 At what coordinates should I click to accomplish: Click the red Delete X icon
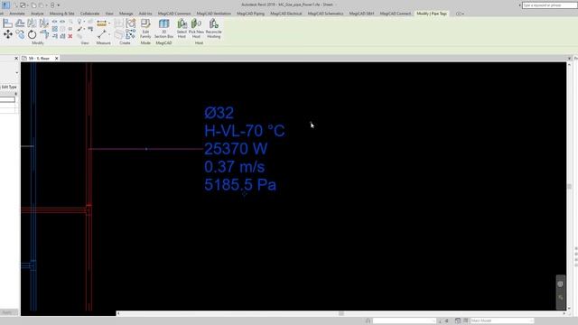click(x=70, y=36)
